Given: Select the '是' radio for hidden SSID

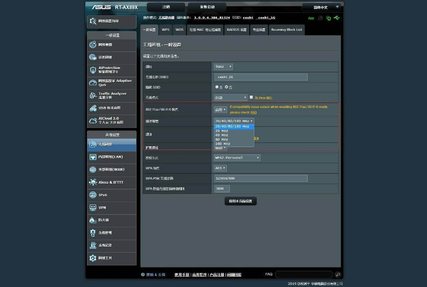Looking at the screenshot, I should click(216, 87).
